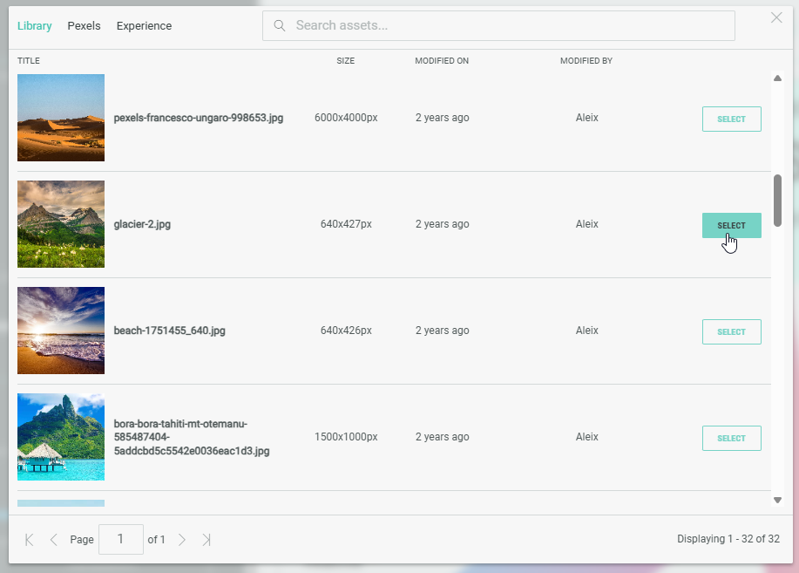This screenshot has width=799, height=573.
Task: Click the page number input box
Action: 121,539
